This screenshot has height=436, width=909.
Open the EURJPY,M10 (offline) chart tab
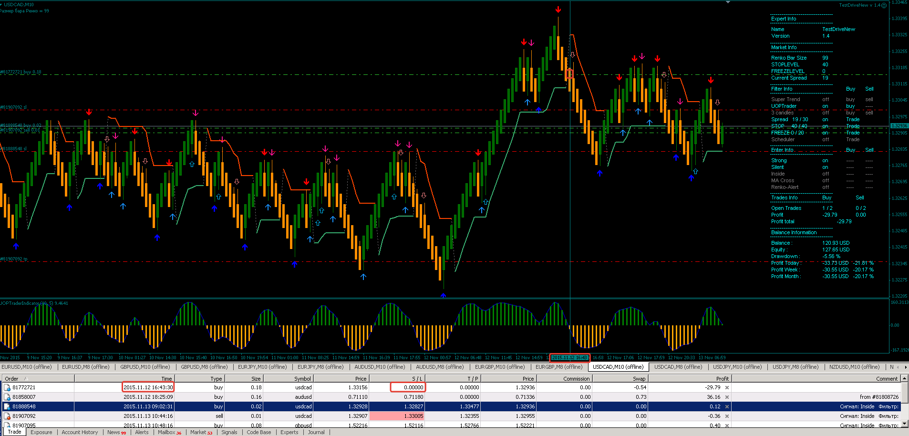coord(262,367)
